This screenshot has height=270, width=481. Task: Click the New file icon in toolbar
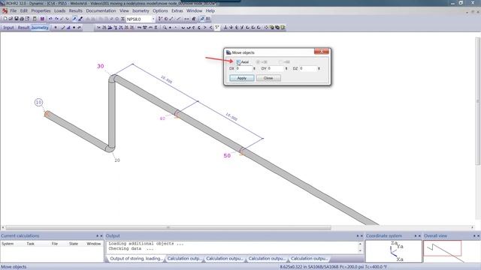[x=5, y=19]
